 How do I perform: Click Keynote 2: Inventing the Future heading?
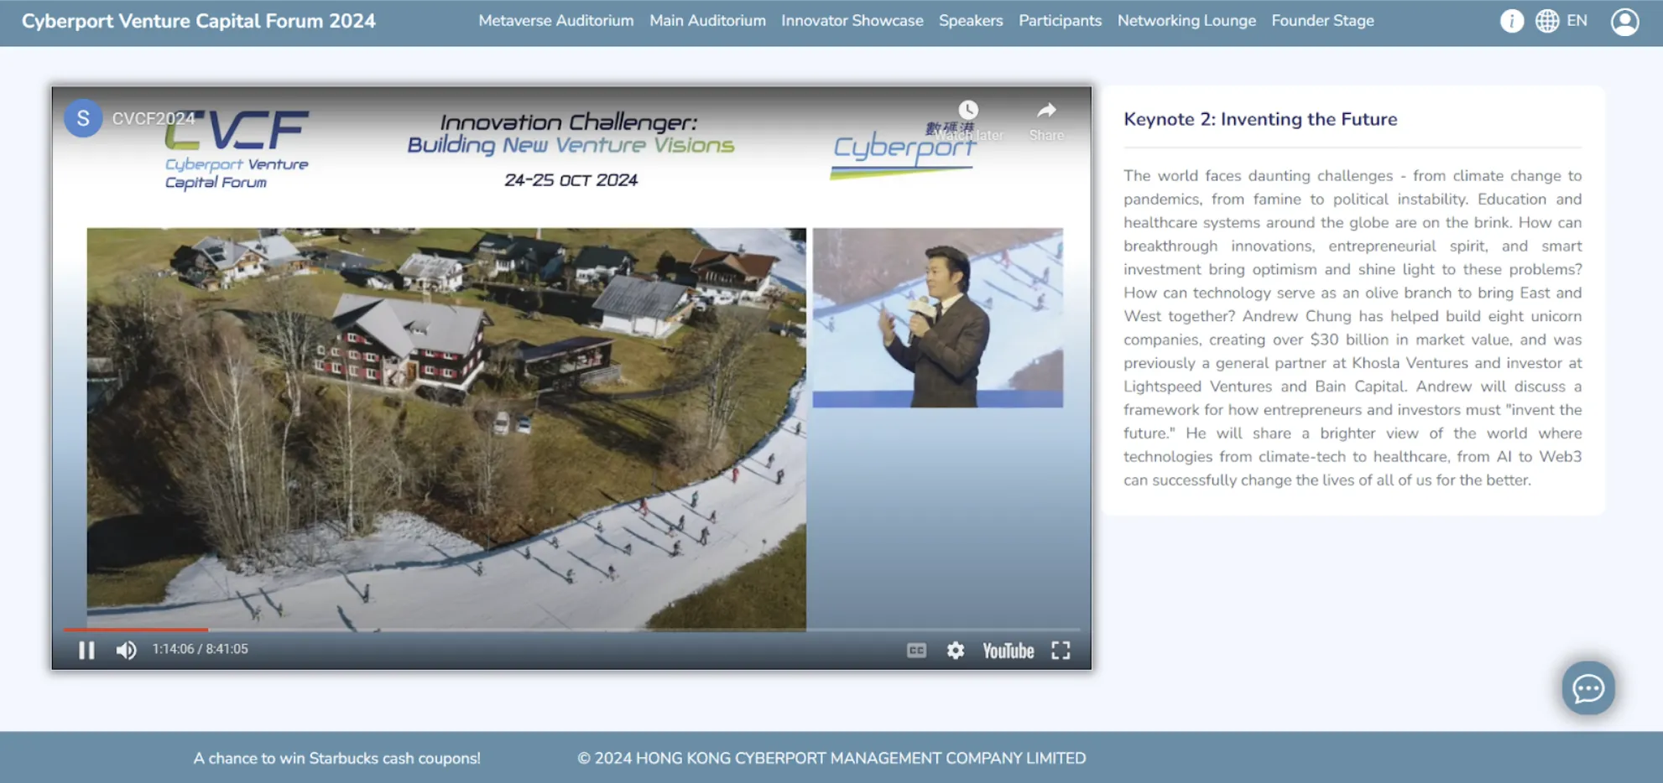click(1260, 119)
